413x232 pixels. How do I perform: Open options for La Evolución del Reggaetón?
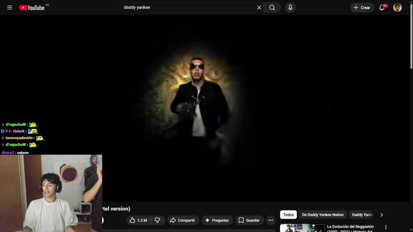(x=386, y=227)
